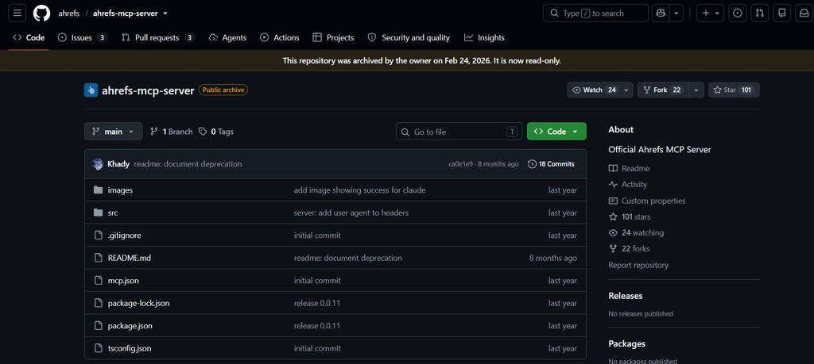Open the Insights tab
Viewport: 814px width, 364px height.
tap(484, 37)
